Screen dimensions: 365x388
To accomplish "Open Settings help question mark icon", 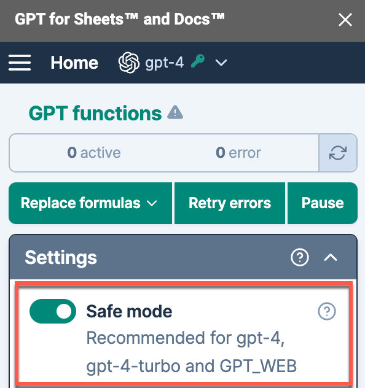I will 300,257.
